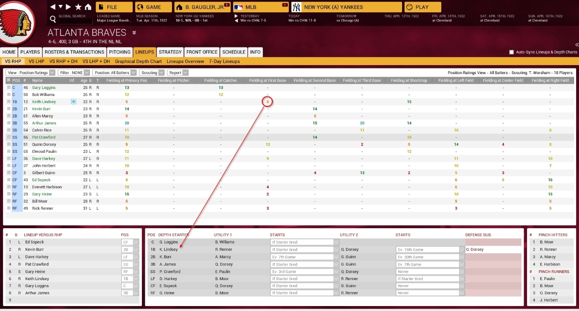
Task: Go back with the left arrow icon
Action: pos(52,7)
